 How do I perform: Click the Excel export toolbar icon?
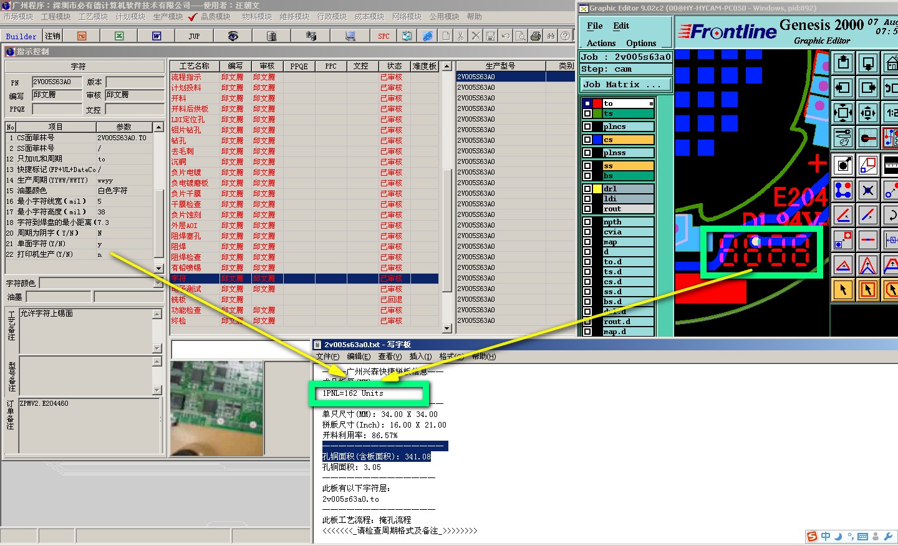point(119,36)
